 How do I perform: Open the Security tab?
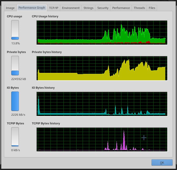pos(103,8)
